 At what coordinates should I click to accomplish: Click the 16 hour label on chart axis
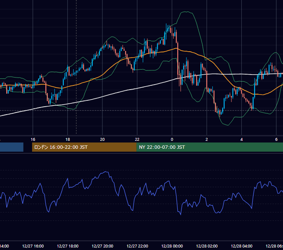coord(33,140)
